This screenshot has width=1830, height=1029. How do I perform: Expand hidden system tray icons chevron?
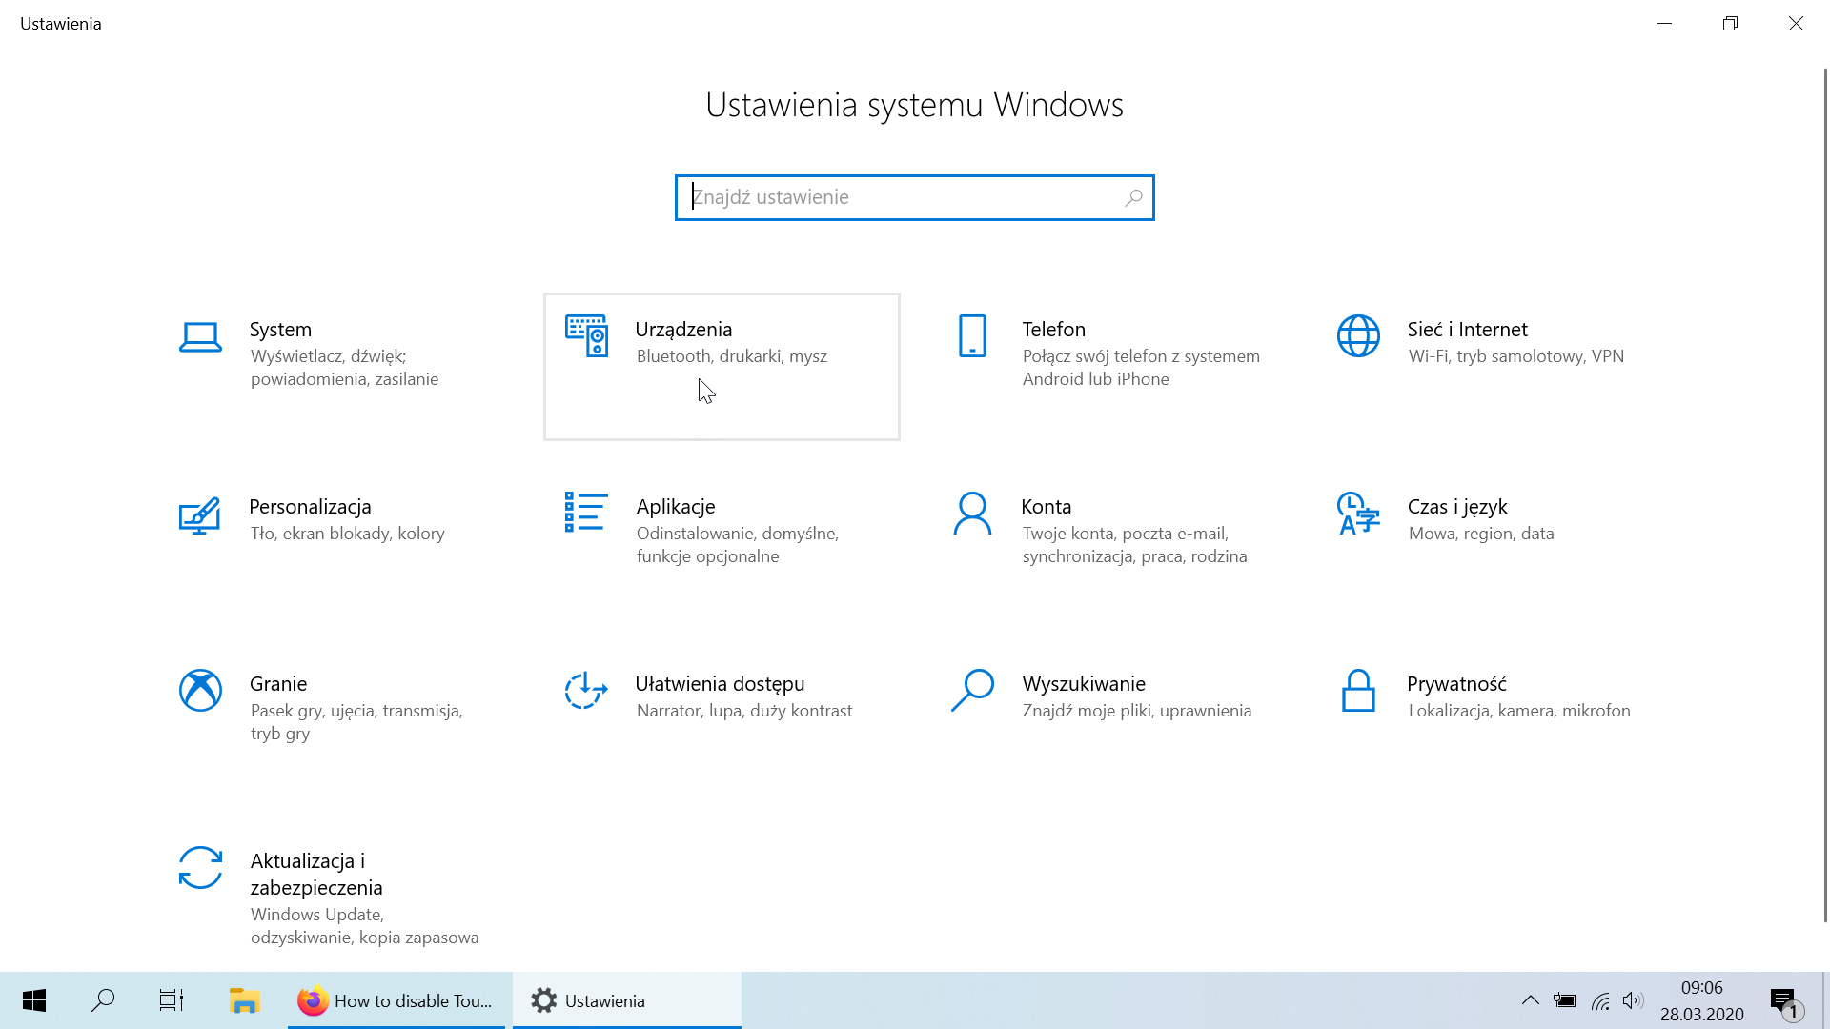tap(1530, 1000)
